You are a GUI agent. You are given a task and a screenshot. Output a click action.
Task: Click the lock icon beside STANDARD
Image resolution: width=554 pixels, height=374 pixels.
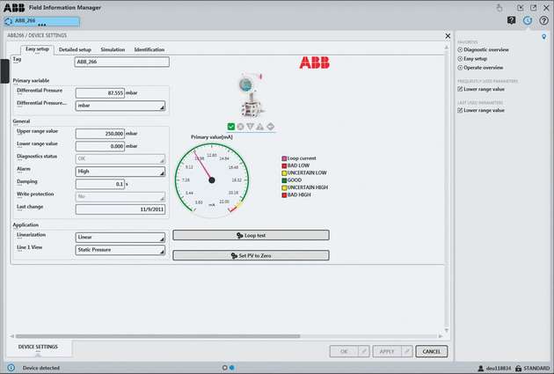point(518,369)
